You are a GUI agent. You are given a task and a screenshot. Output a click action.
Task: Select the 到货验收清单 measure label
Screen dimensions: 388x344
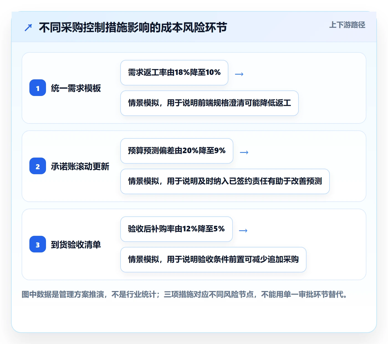click(76, 245)
